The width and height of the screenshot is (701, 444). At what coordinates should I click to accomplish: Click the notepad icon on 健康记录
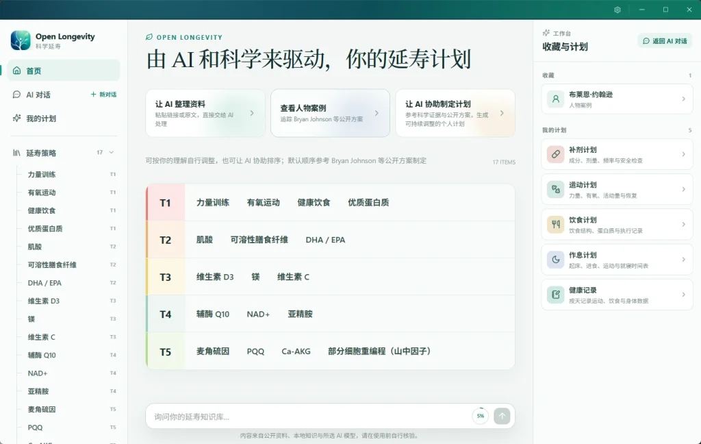pyautogui.click(x=556, y=295)
